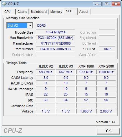Select the SPD tab
The image size is (122, 137).
point(71,11)
